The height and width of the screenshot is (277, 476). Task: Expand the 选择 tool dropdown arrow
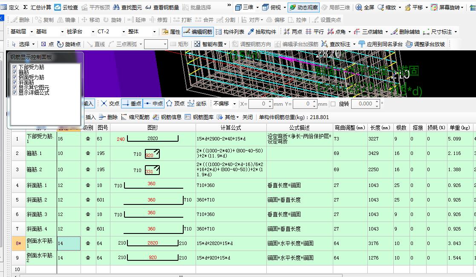(x=33, y=44)
